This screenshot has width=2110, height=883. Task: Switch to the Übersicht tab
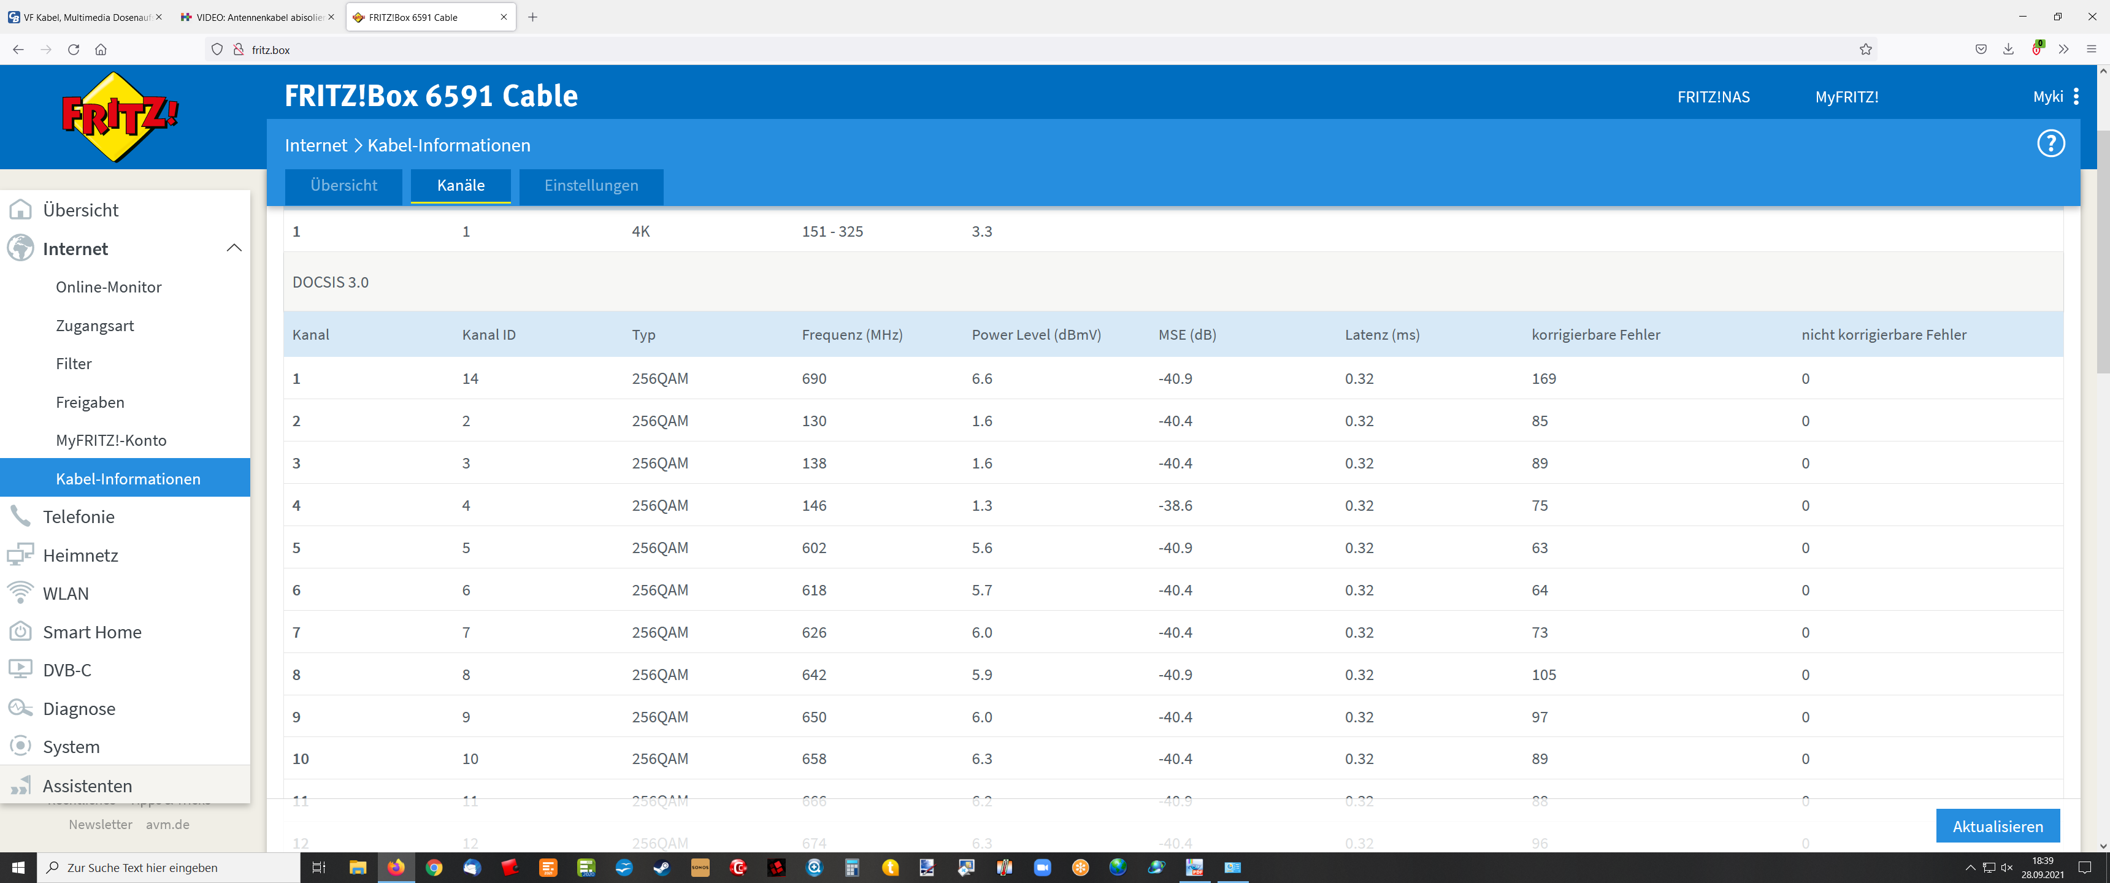[343, 186]
